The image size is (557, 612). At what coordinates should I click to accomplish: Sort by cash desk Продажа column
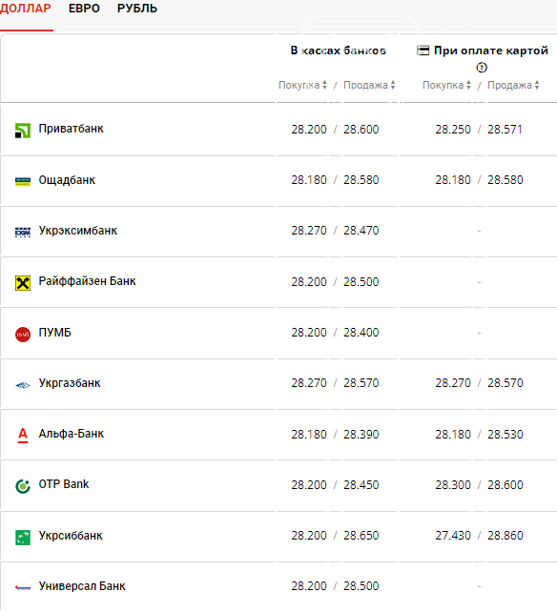(369, 85)
